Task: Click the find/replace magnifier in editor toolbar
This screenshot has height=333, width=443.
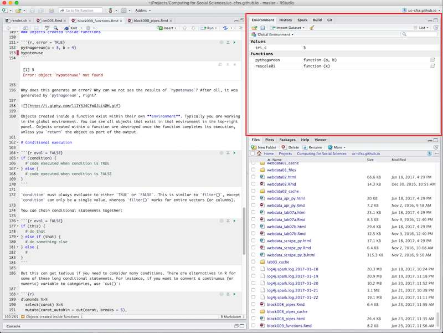Action: [56, 28]
